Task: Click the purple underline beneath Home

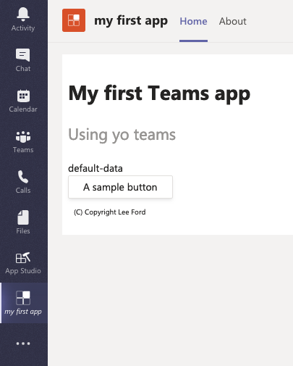Action: [x=193, y=41]
